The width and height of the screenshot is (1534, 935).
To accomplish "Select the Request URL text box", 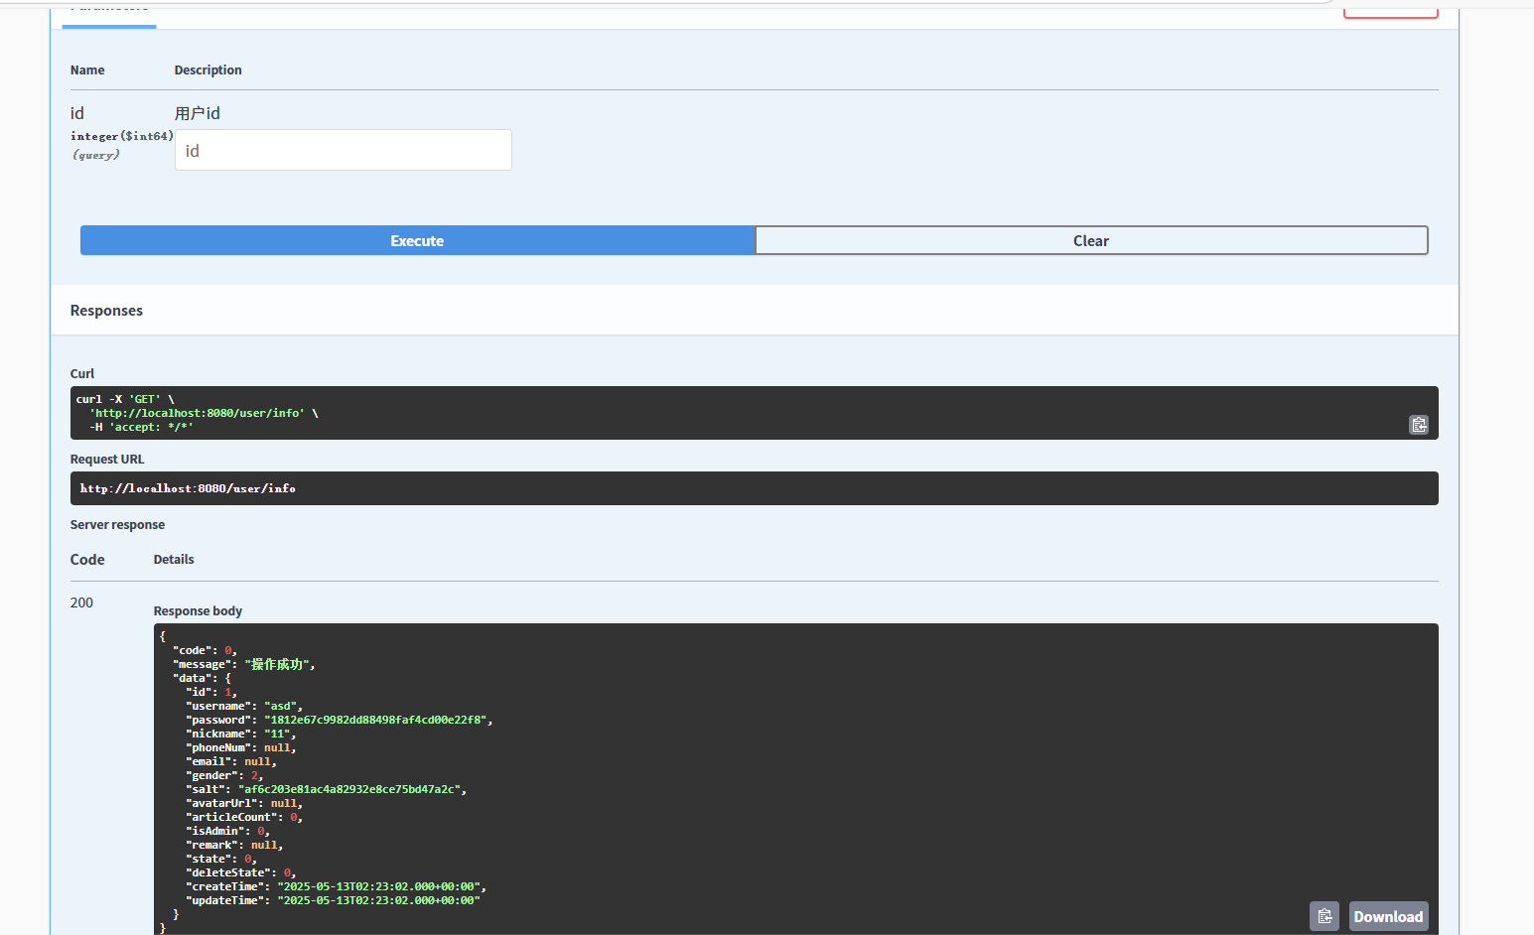I will [754, 488].
